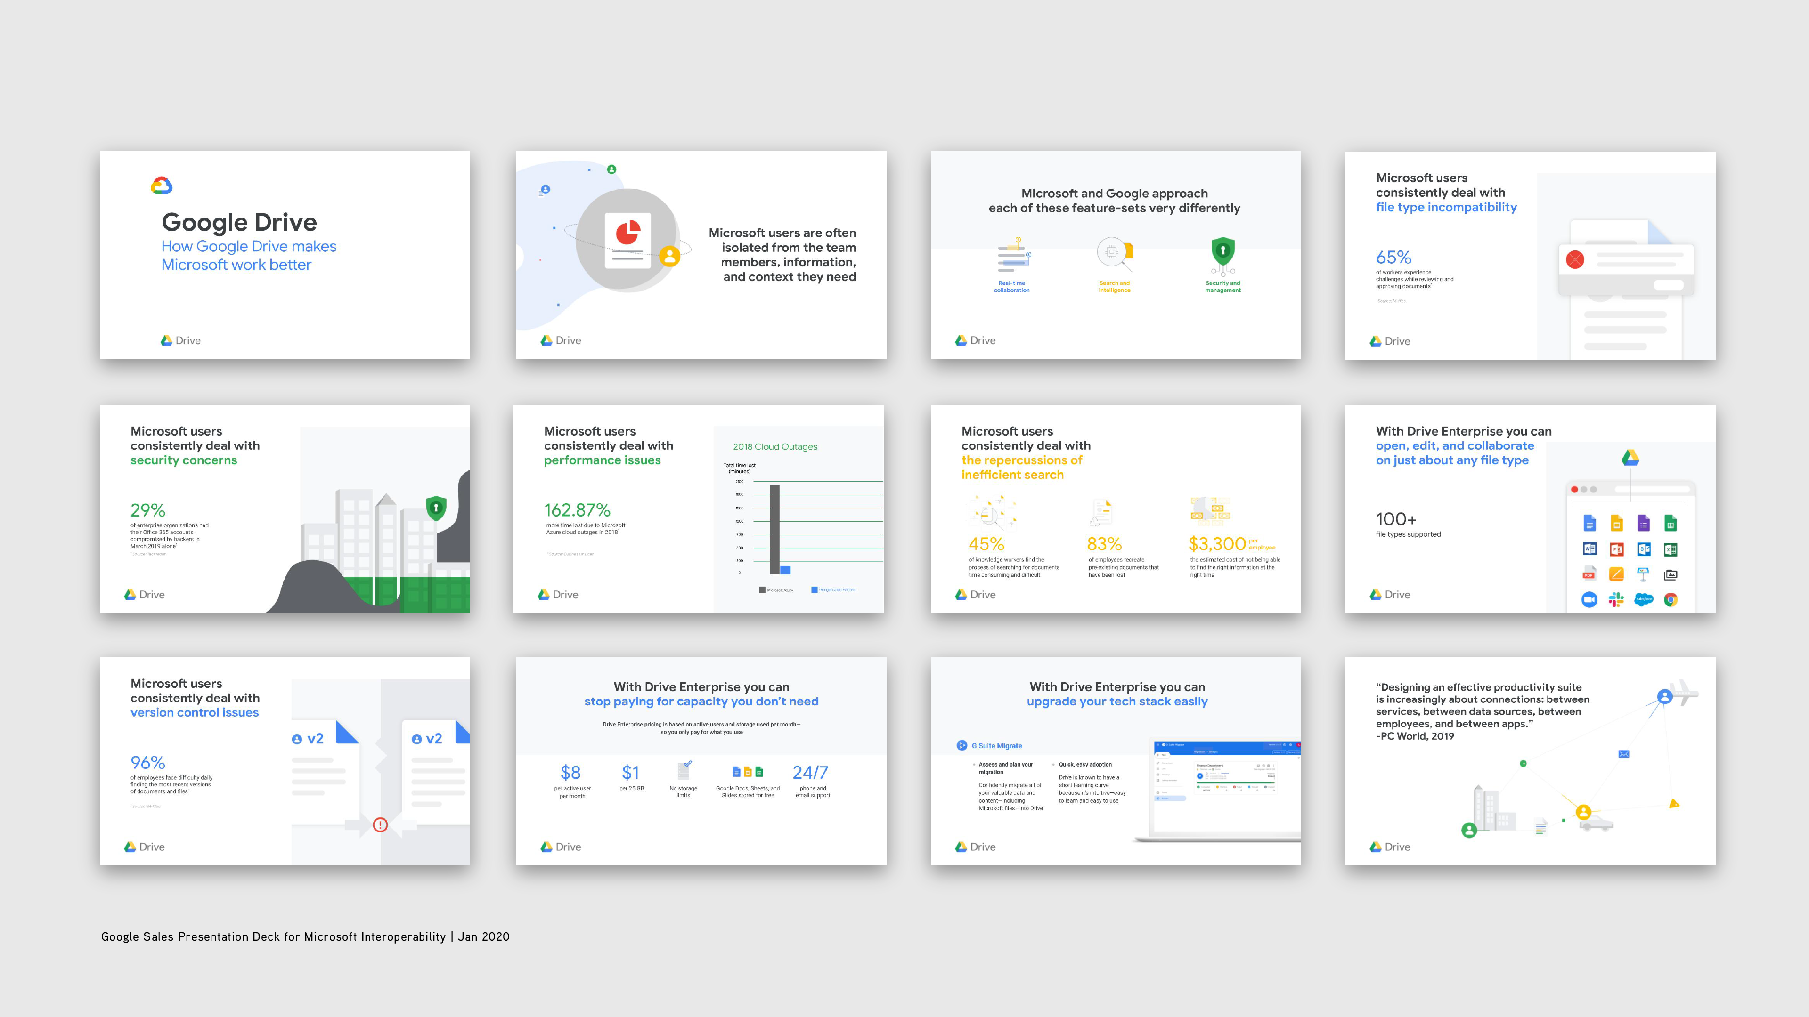Open the 'security concerns' slide
The width and height of the screenshot is (1809, 1017).
click(285, 508)
